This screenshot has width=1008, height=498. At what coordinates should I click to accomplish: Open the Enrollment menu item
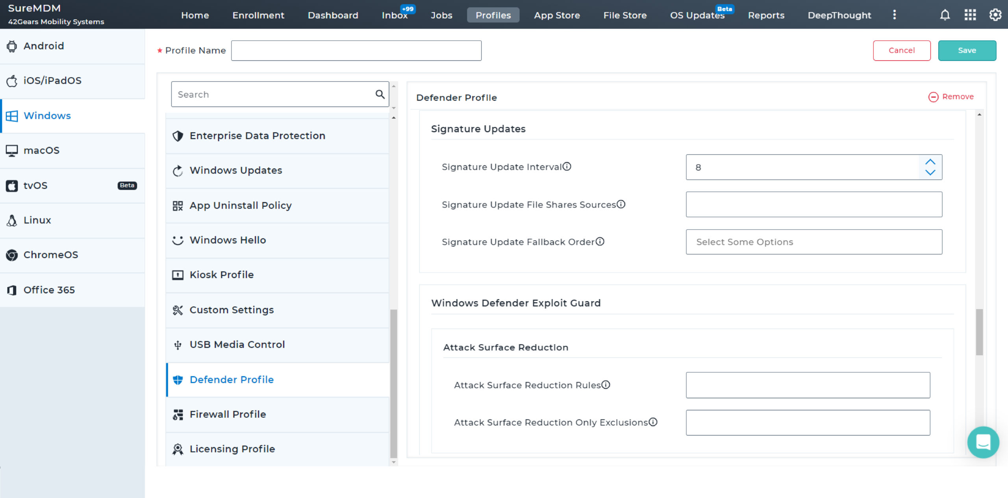click(x=258, y=15)
